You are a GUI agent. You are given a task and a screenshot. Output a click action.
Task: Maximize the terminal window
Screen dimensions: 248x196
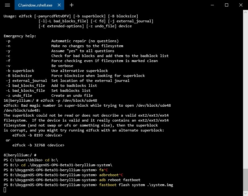pyautogui.click(x=227, y=5)
